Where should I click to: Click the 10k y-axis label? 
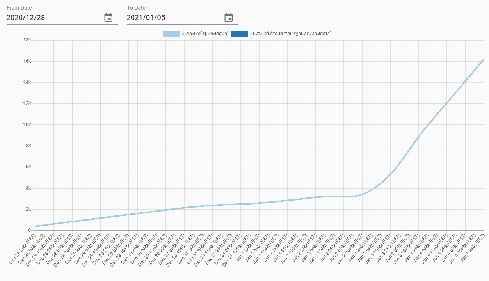point(27,125)
